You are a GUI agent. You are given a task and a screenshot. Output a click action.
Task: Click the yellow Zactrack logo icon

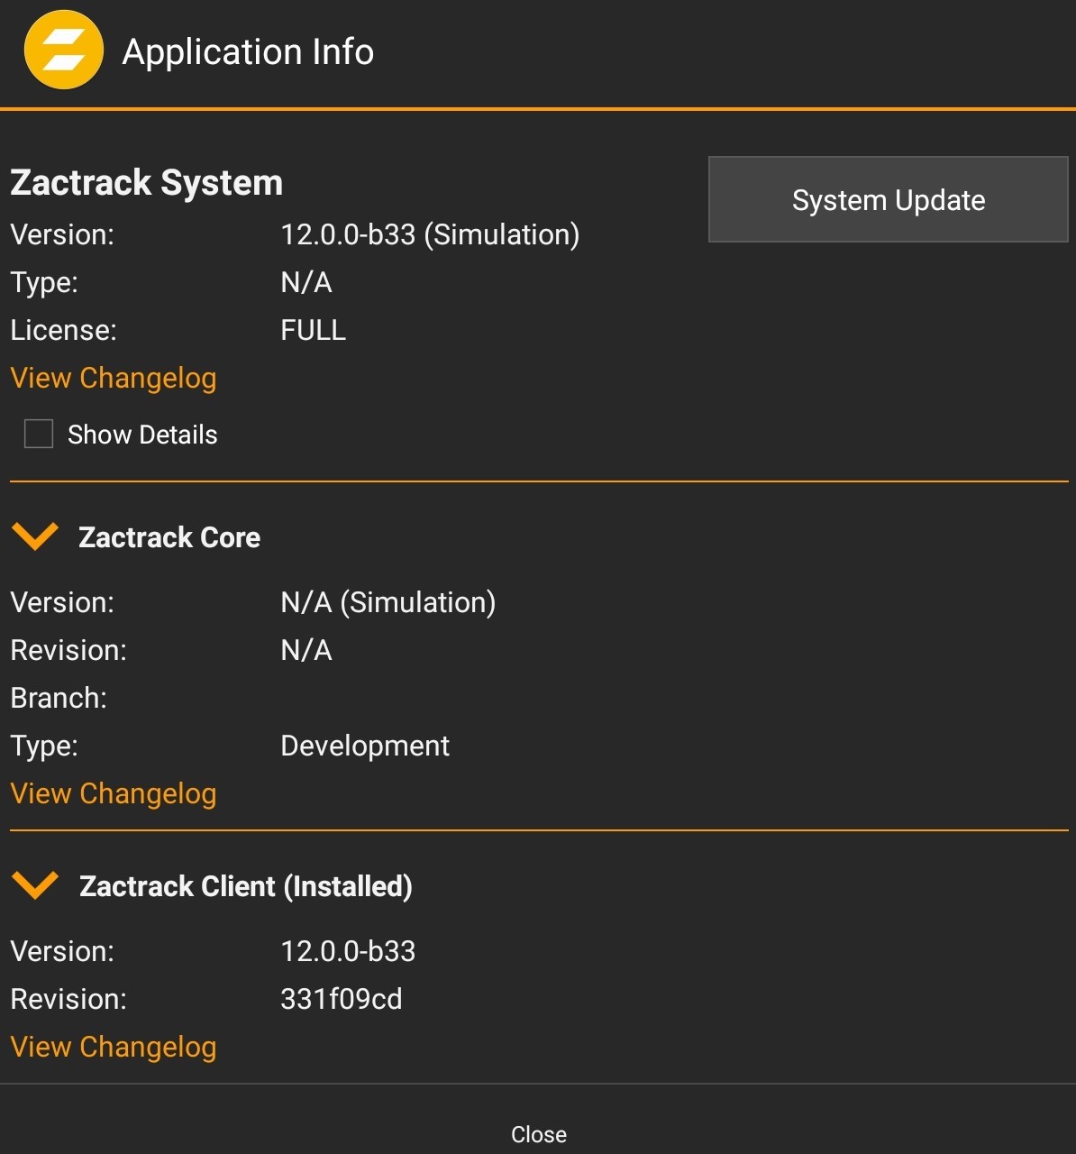coord(63,50)
